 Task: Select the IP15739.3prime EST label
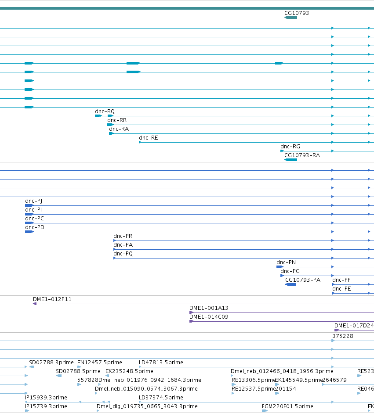pos(46,406)
